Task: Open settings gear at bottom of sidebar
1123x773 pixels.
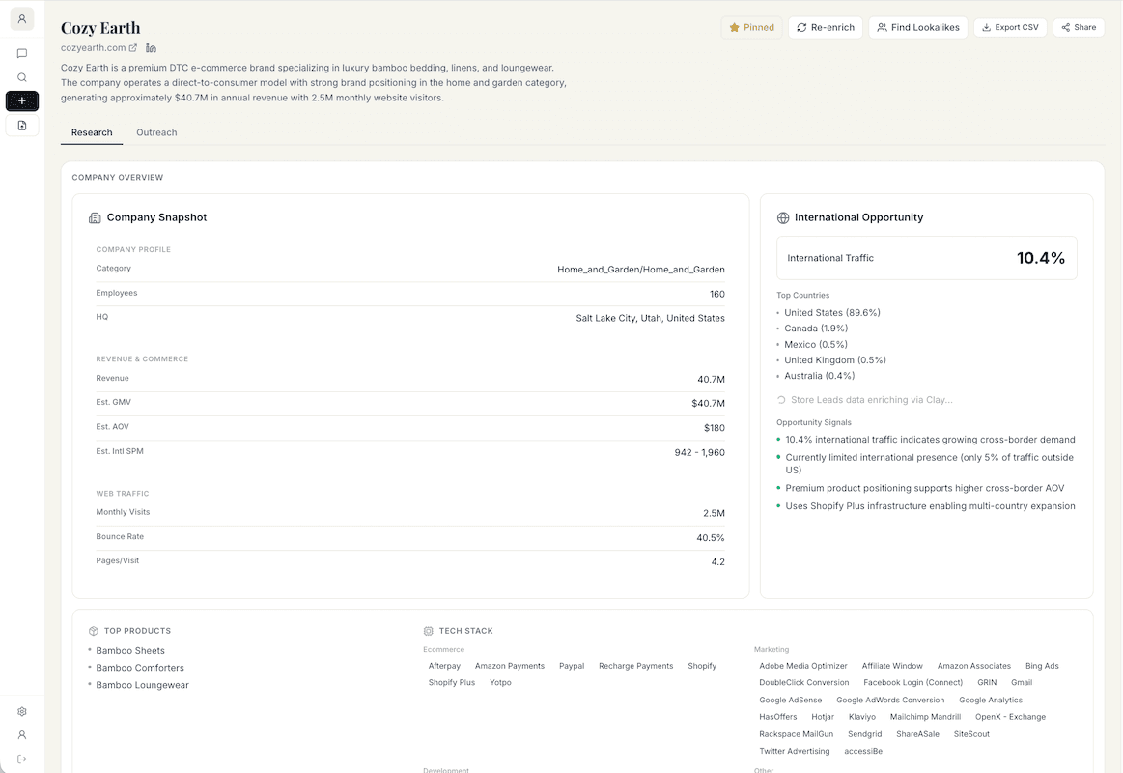Action: 21,711
